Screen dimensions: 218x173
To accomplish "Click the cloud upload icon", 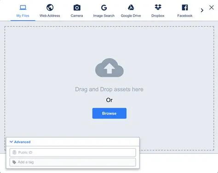I will click(x=109, y=68).
